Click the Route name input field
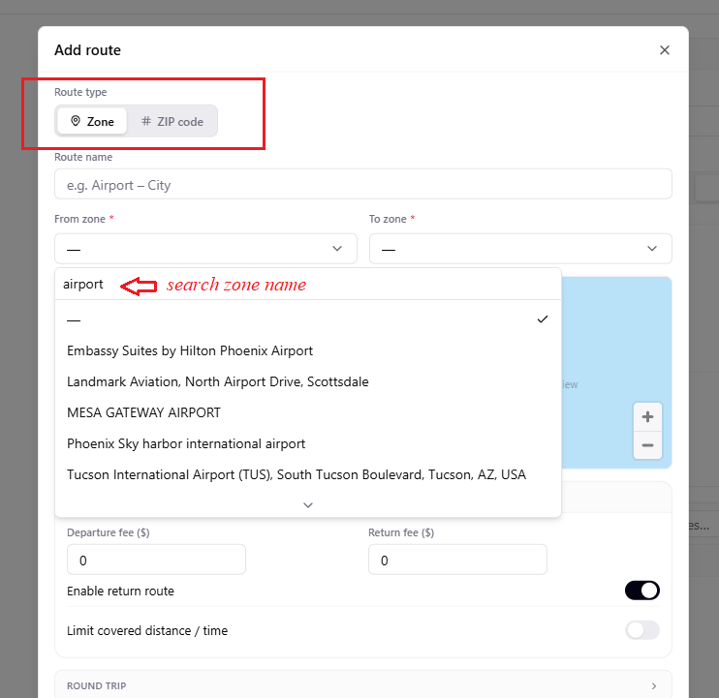The height and width of the screenshot is (698, 719). click(363, 184)
